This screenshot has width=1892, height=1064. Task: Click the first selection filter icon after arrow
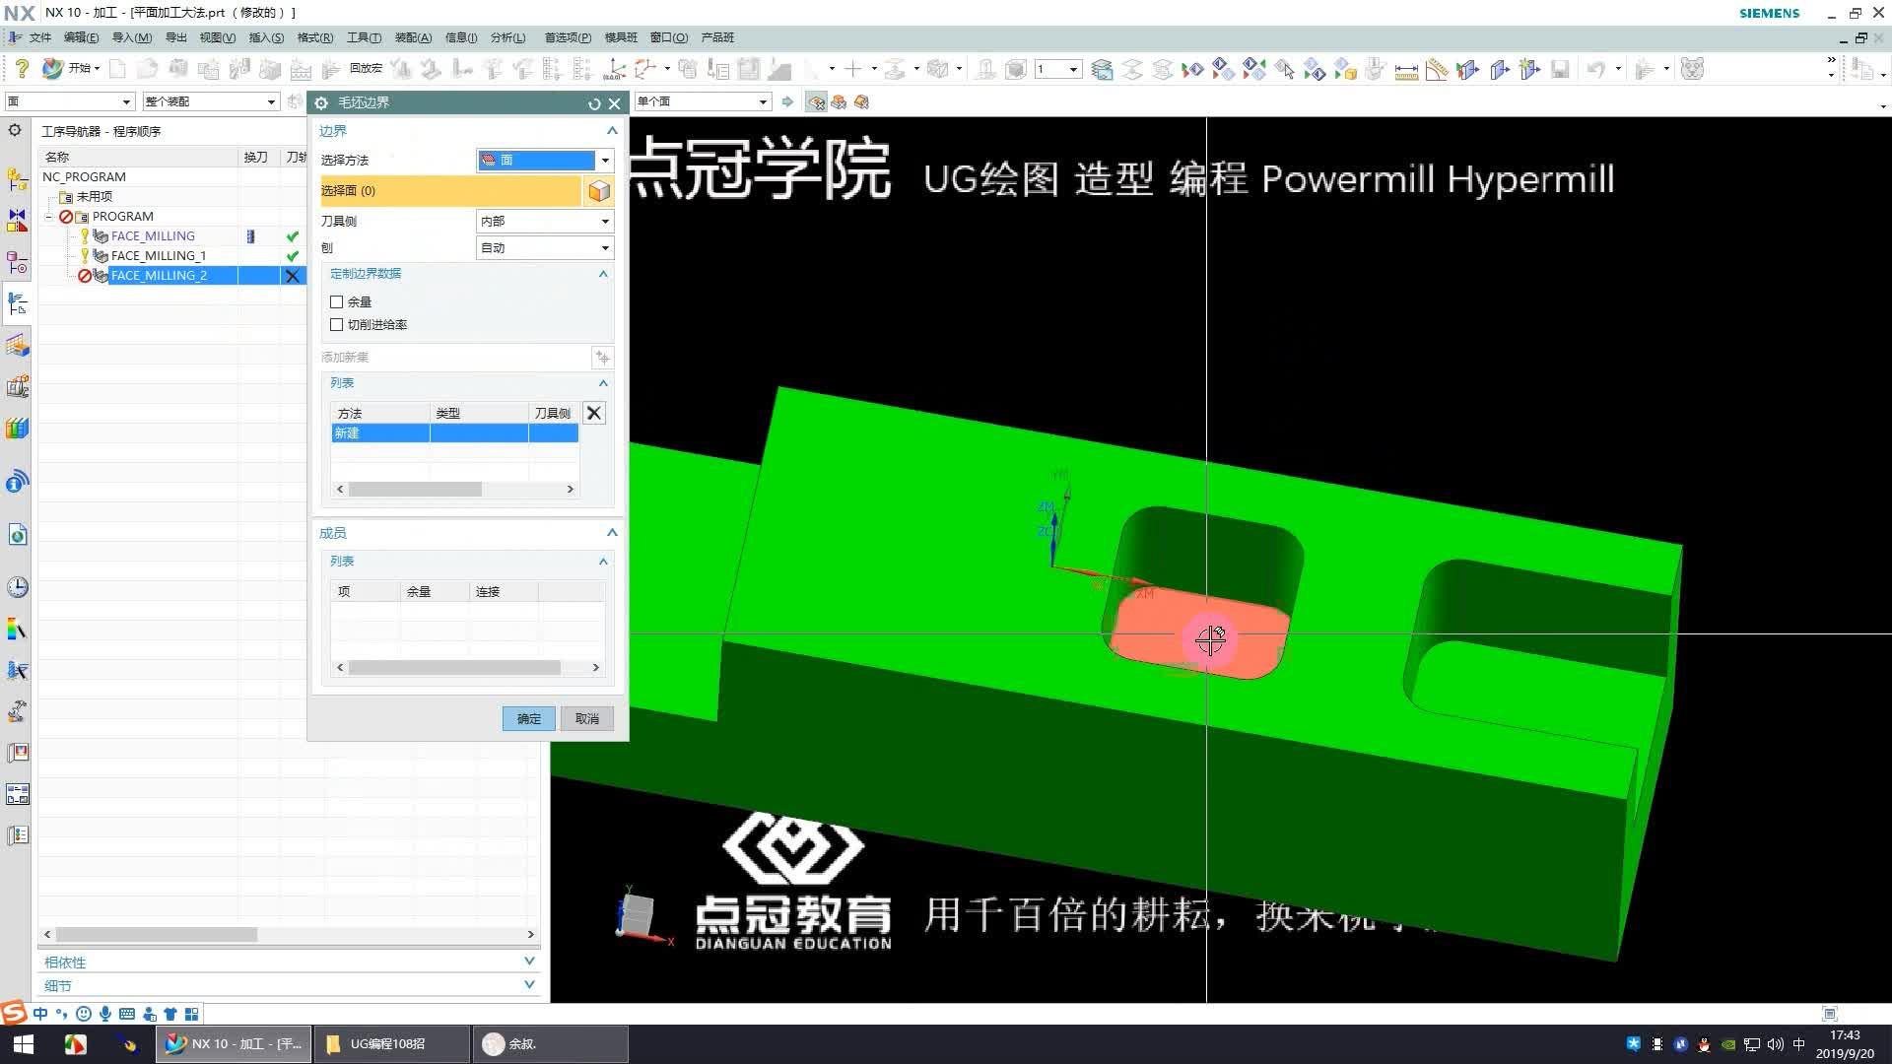(816, 101)
